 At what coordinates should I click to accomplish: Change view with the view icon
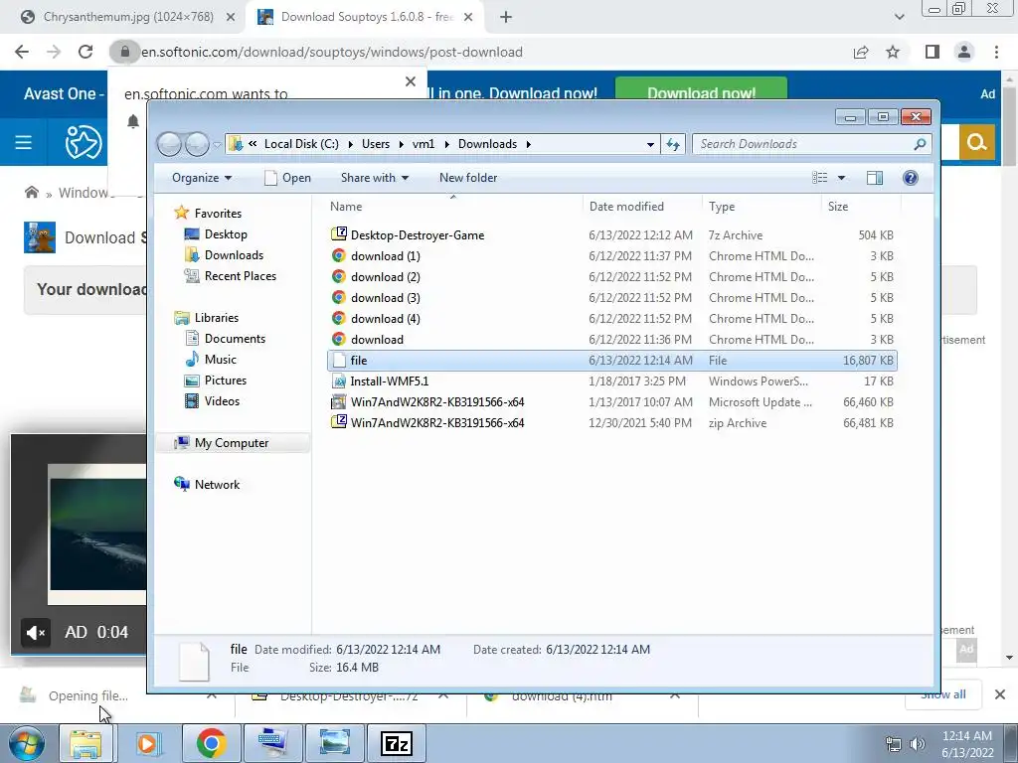(x=820, y=178)
